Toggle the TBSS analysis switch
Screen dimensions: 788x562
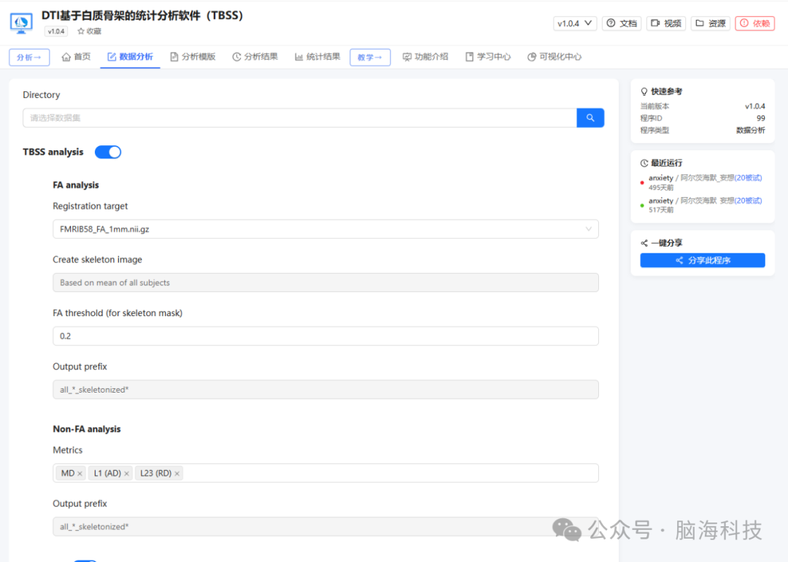click(108, 153)
